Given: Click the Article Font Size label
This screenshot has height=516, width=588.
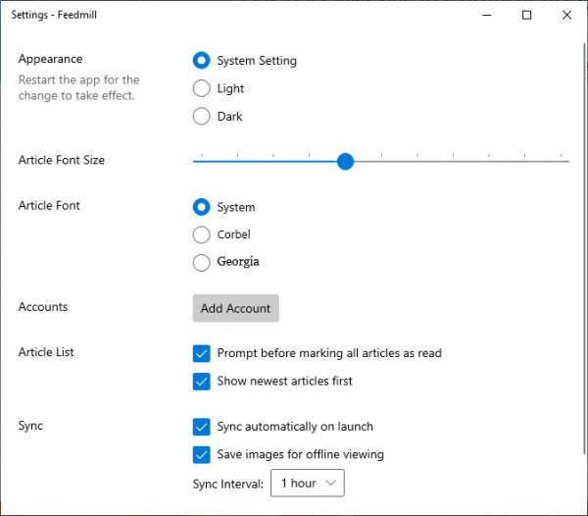Looking at the screenshot, I should [x=62, y=160].
